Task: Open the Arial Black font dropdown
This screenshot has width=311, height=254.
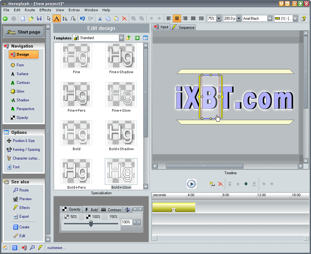Action: coord(270,18)
